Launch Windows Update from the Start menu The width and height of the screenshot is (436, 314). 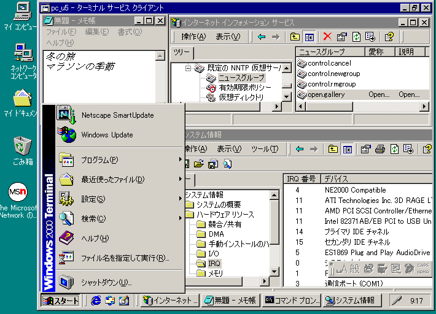120,135
